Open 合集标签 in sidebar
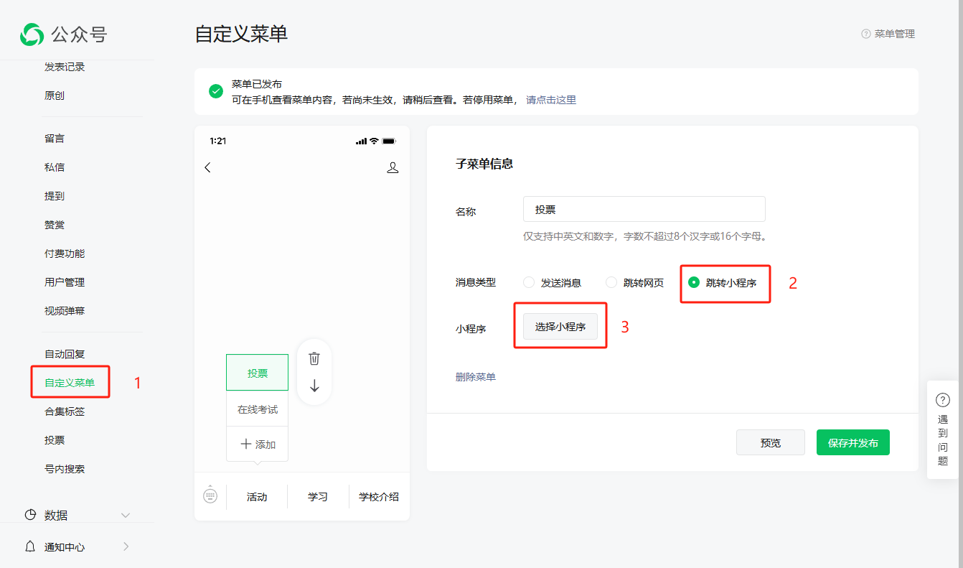The width and height of the screenshot is (963, 568). (65, 411)
